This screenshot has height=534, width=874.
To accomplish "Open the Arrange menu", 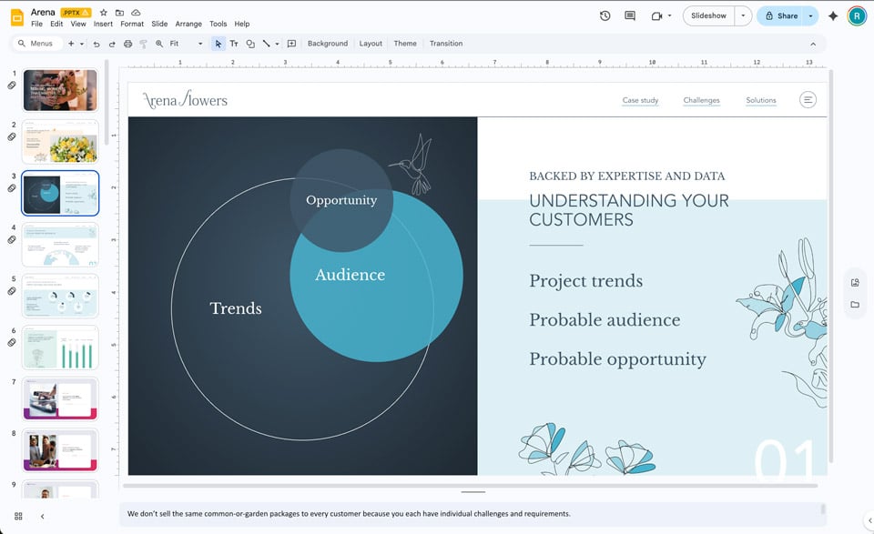I will pyautogui.click(x=188, y=24).
